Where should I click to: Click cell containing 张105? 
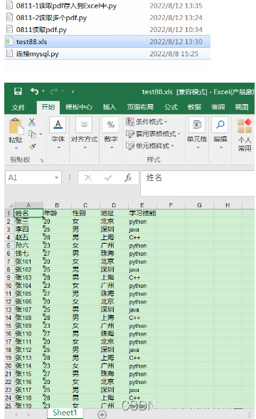28,294
